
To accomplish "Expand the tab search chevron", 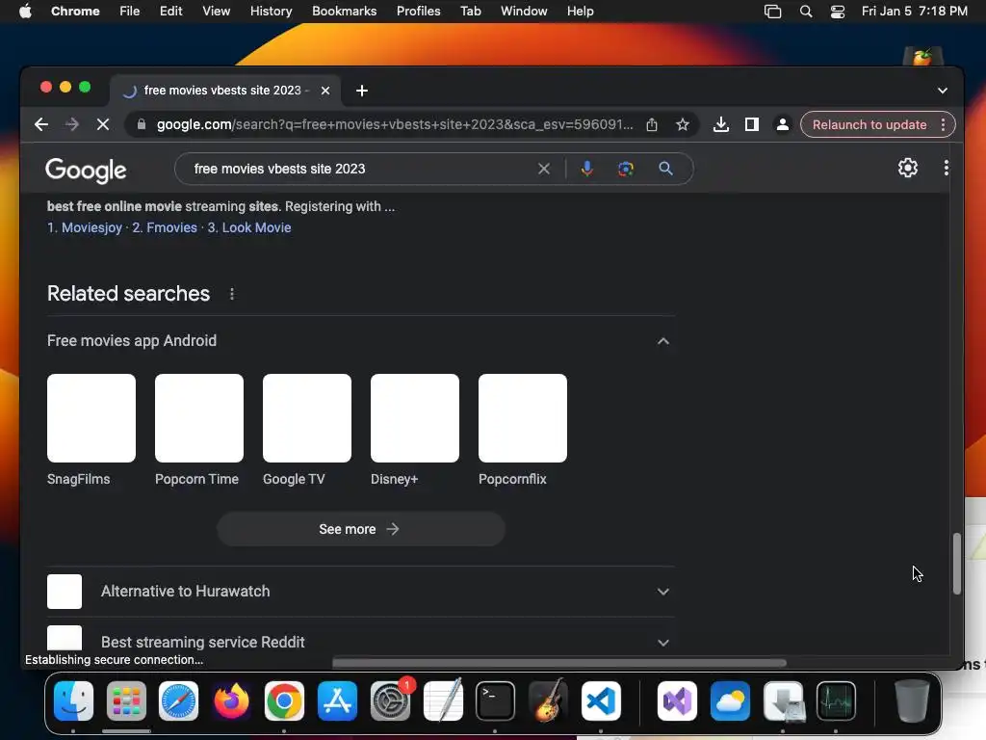I will pos(942,91).
